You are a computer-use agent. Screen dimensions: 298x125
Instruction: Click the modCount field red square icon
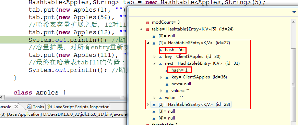tap(148, 23)
